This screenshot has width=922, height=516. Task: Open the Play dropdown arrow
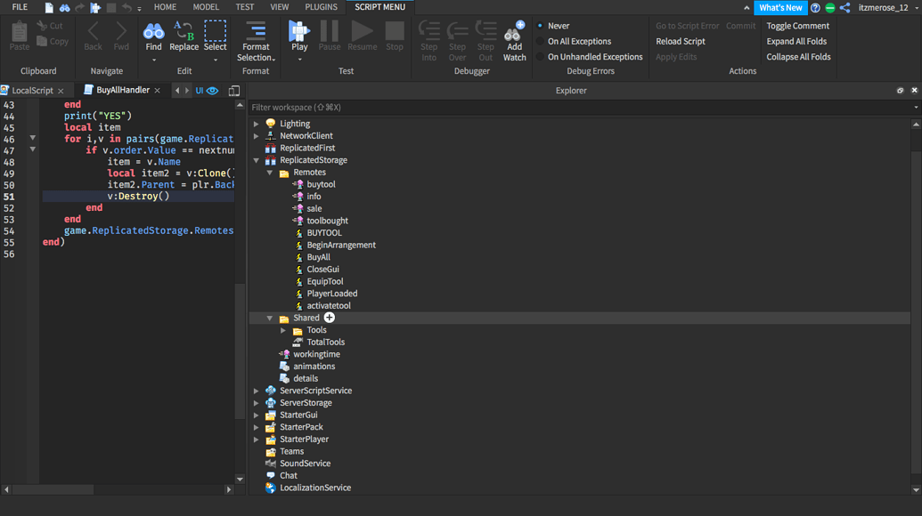[x=299, y=60]
